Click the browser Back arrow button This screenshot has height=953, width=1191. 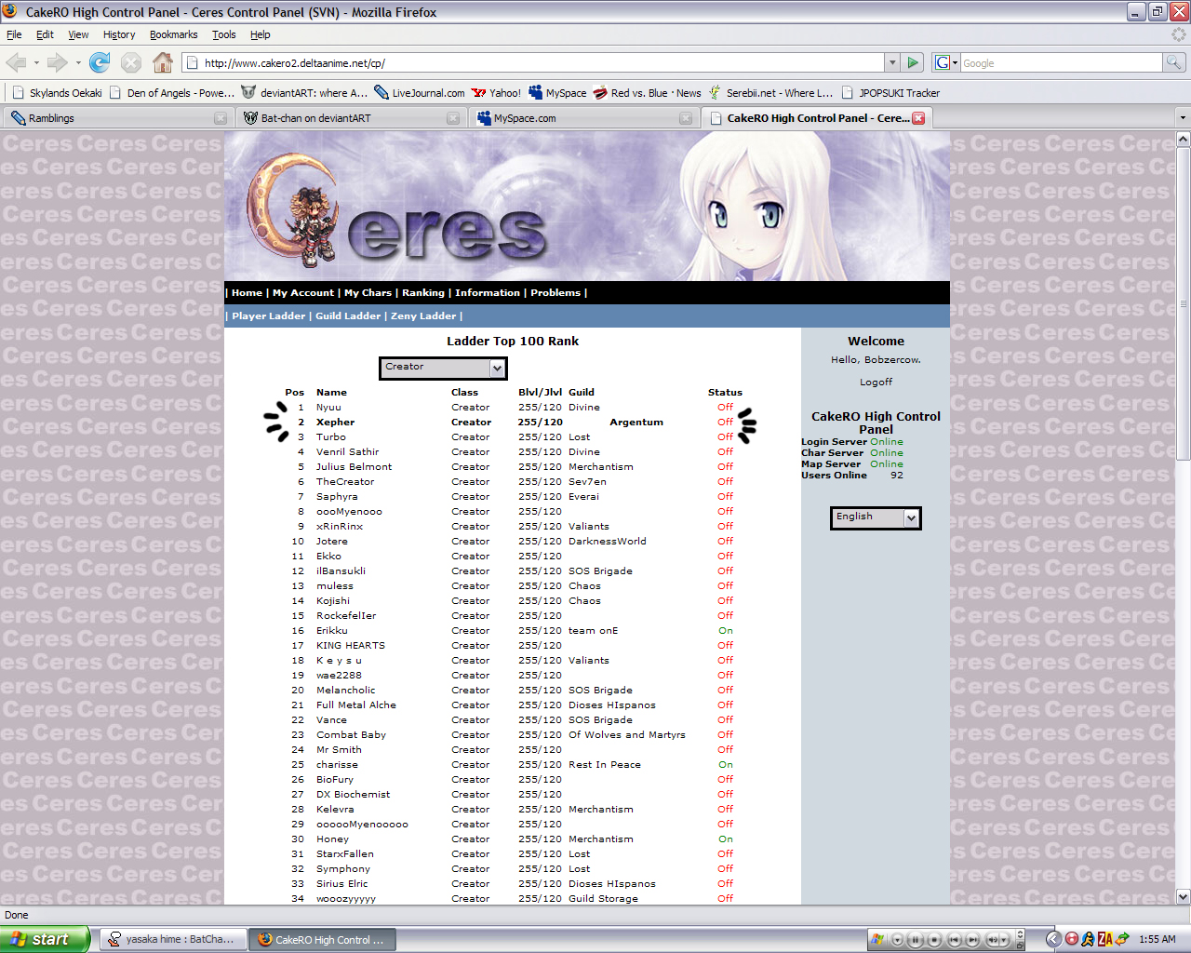tap(16, 62)
